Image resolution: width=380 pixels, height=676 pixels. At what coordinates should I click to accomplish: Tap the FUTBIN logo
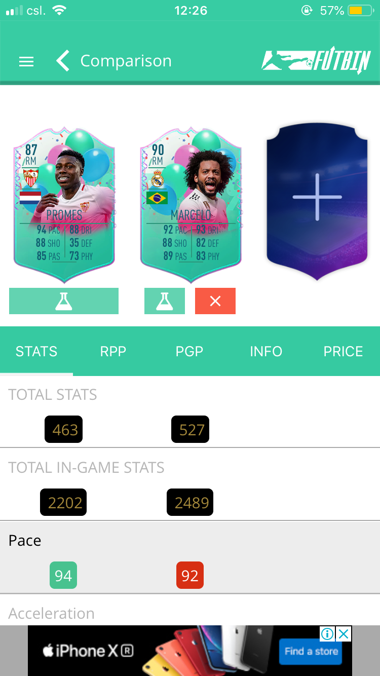[x=316, y=62]
